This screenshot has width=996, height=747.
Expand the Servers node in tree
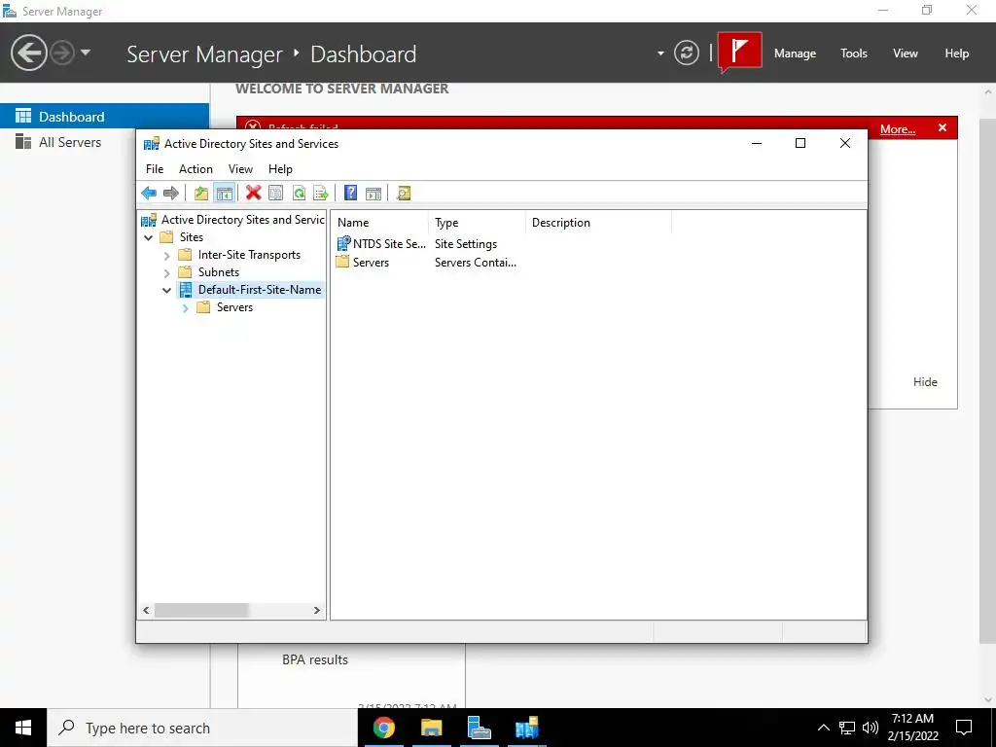[x=186, y=308]
